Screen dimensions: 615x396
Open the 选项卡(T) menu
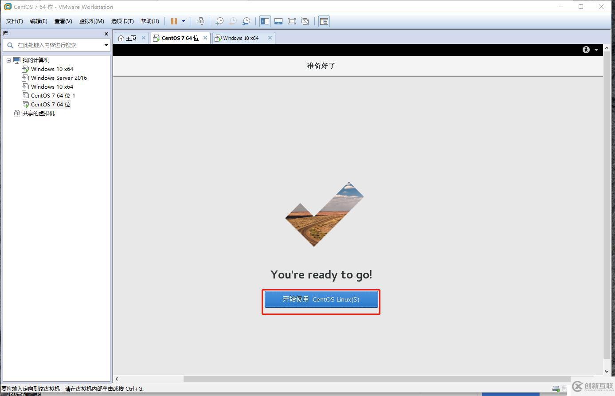click(x=122, y=21)
